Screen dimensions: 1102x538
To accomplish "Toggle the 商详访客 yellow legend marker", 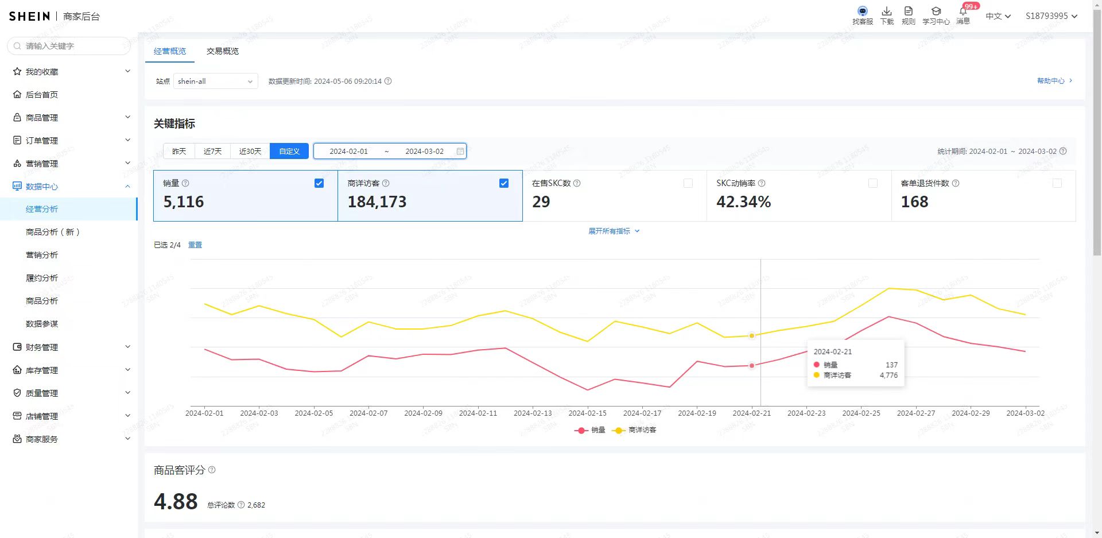I will tap(618, 430).
